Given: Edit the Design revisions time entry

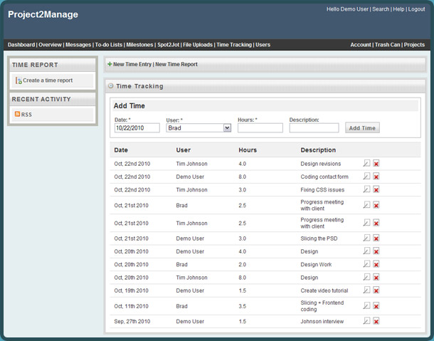Looking at the screenshot, I should 366,163.
